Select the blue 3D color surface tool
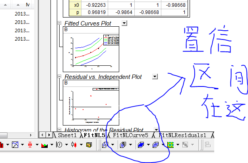 [141, 145]
